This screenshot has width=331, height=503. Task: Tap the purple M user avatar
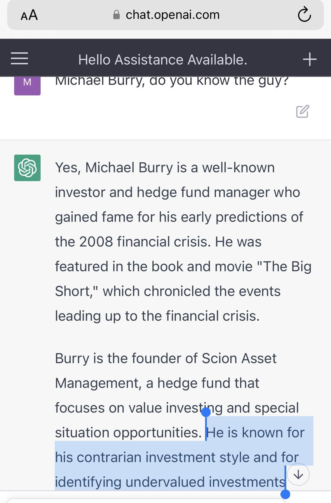pyautogui.click(x=27, y=85)
